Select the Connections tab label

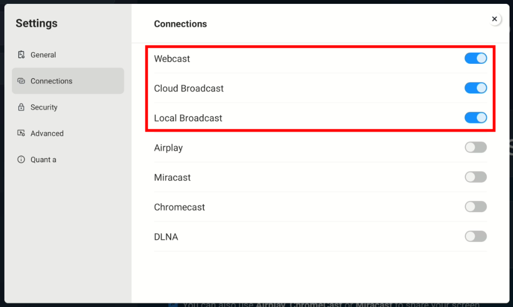point(52,81)
